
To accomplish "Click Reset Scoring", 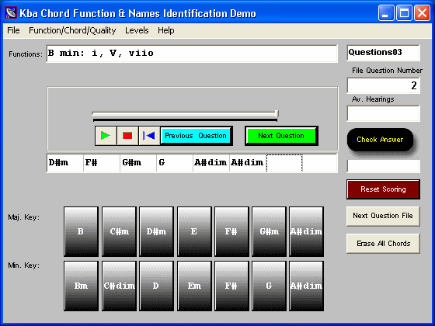I will 383,189.
